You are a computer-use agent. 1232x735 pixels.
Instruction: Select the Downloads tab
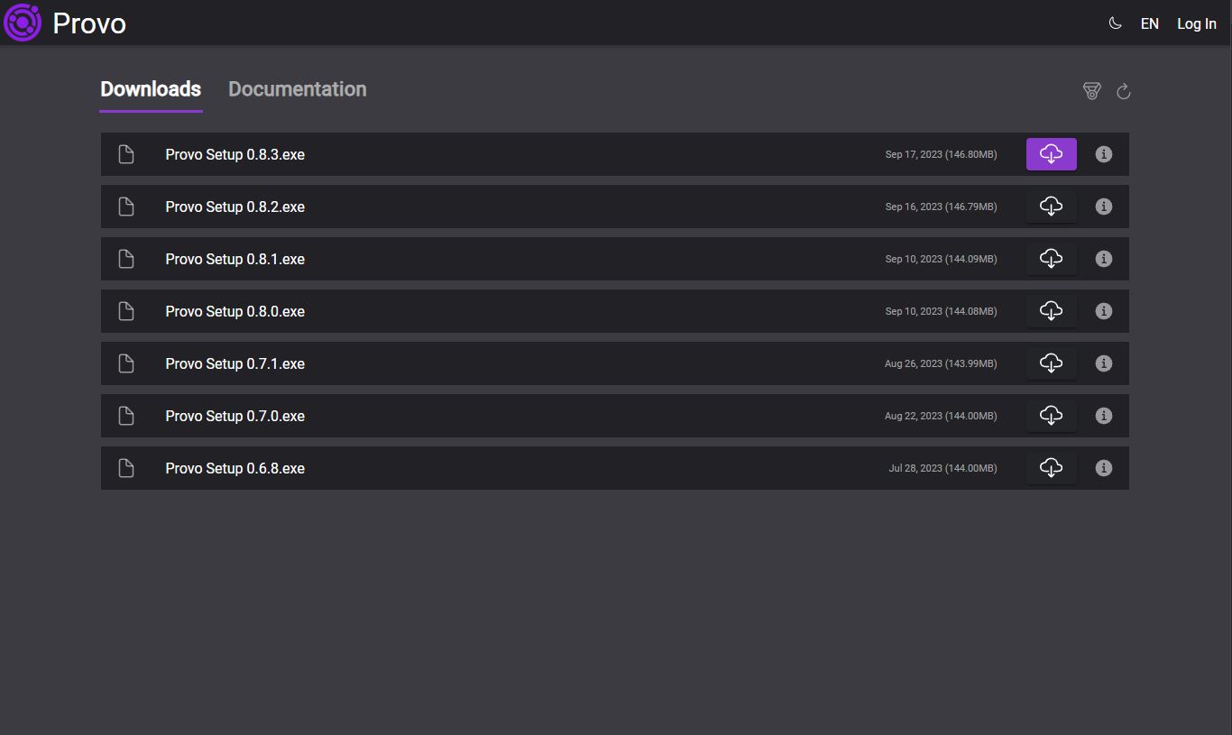coord(151,89)
